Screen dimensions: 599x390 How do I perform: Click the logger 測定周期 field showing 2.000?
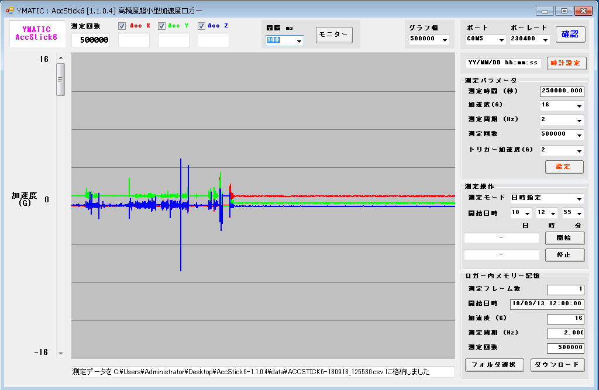coord(566,333)
